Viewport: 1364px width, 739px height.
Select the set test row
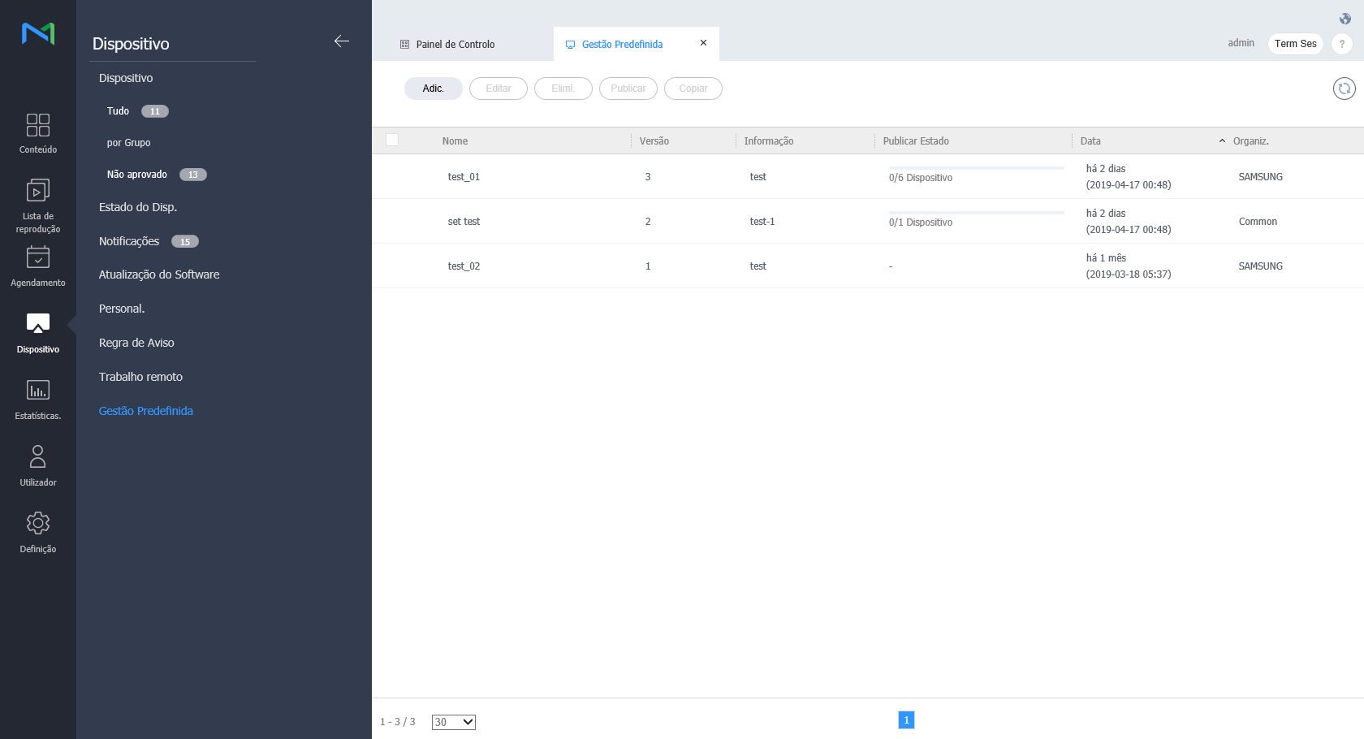[x=464, y=222]
